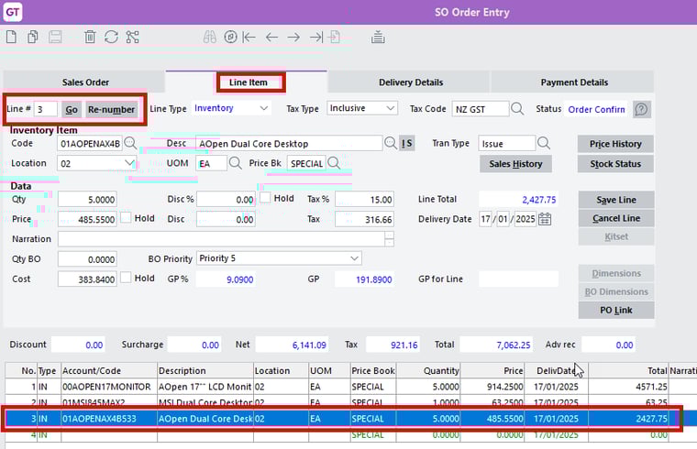This screenshot has width=697, height=449.
Task: Tick the Hold checkbox beside Disc %
Action: (x=265, y=198)
